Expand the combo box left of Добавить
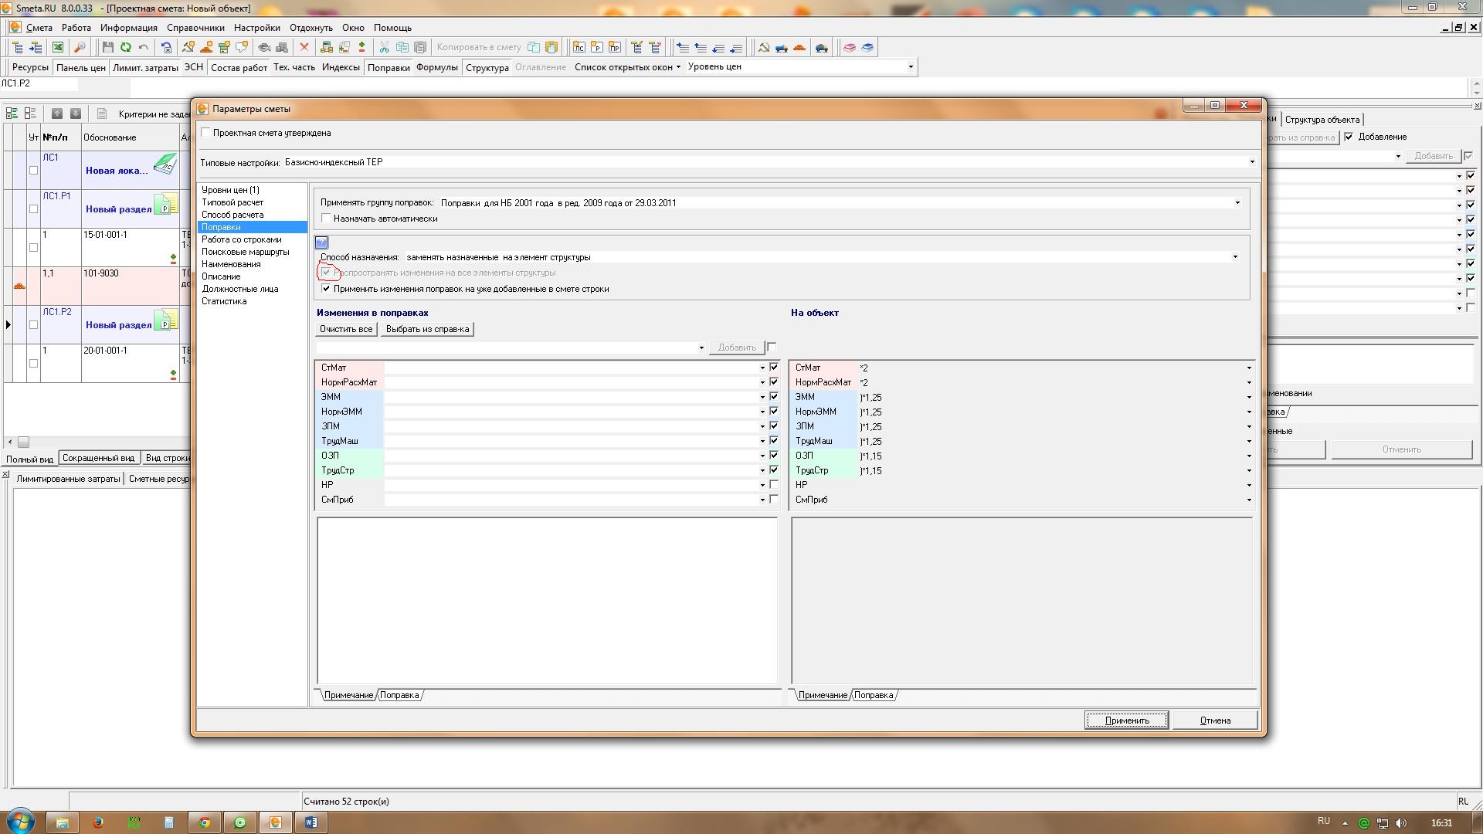The image size is (1483, 834). point(701,347)
